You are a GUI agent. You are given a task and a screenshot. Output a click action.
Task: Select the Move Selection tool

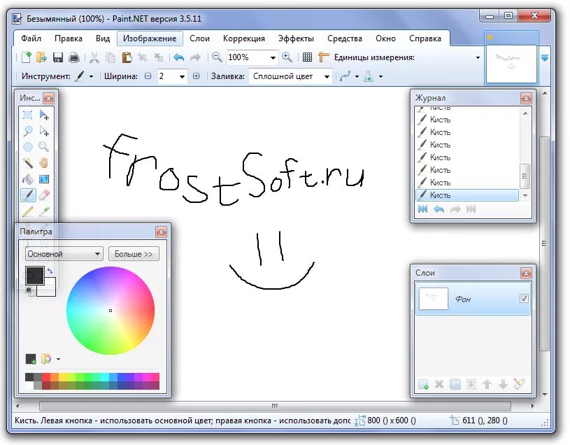(44, 131)
